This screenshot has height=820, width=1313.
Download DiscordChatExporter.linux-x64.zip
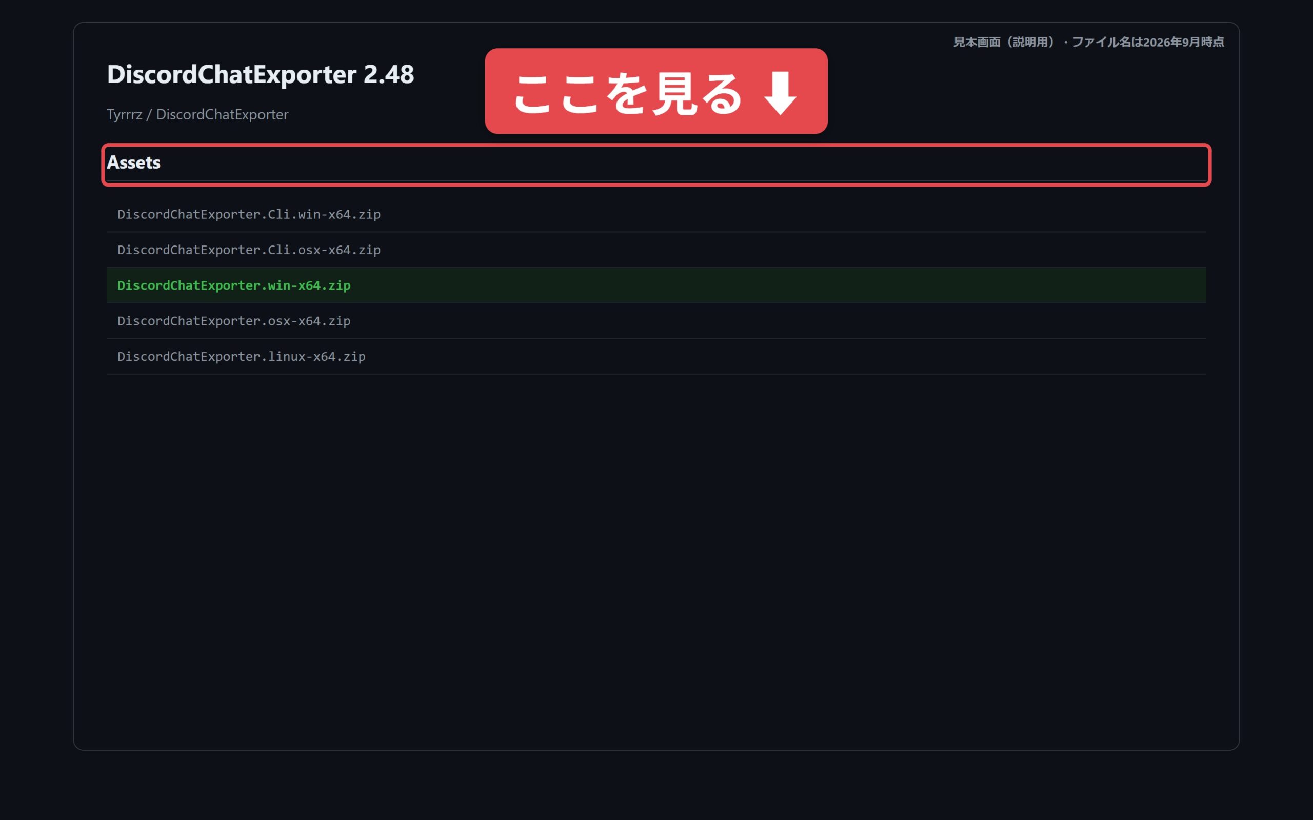[x=242, y=356]
